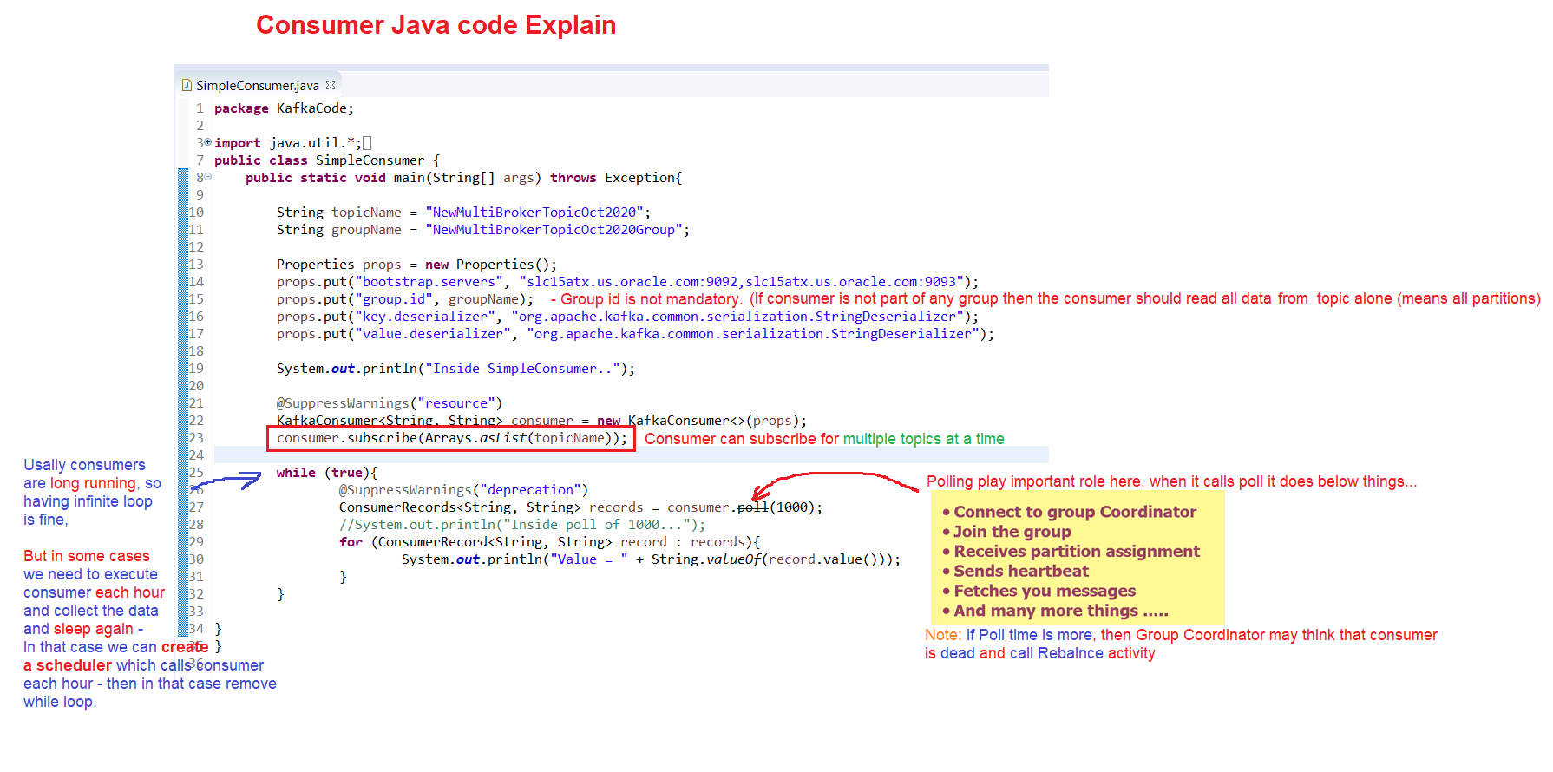1553x772 pixels.
Task: Click the bold 'a scheduler' phrase
Action: [68, 665]
